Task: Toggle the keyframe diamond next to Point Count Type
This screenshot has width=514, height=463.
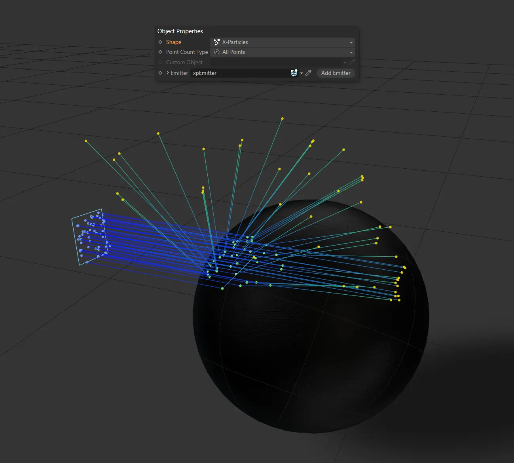Action: [x=160, y=52]
